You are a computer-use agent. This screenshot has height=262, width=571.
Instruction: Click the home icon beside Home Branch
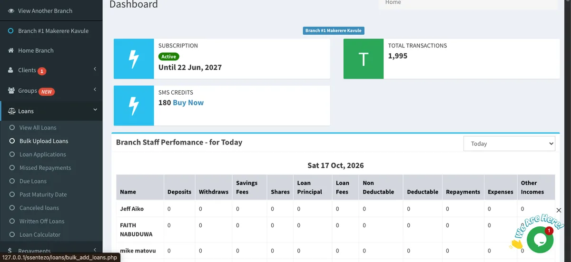click(x=11, y=50)
